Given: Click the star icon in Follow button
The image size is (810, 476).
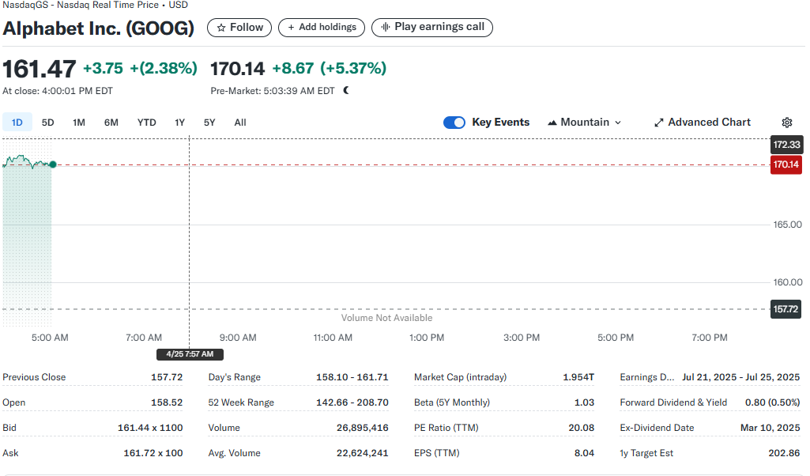Looking at the screenshot, I should (221, 28).
